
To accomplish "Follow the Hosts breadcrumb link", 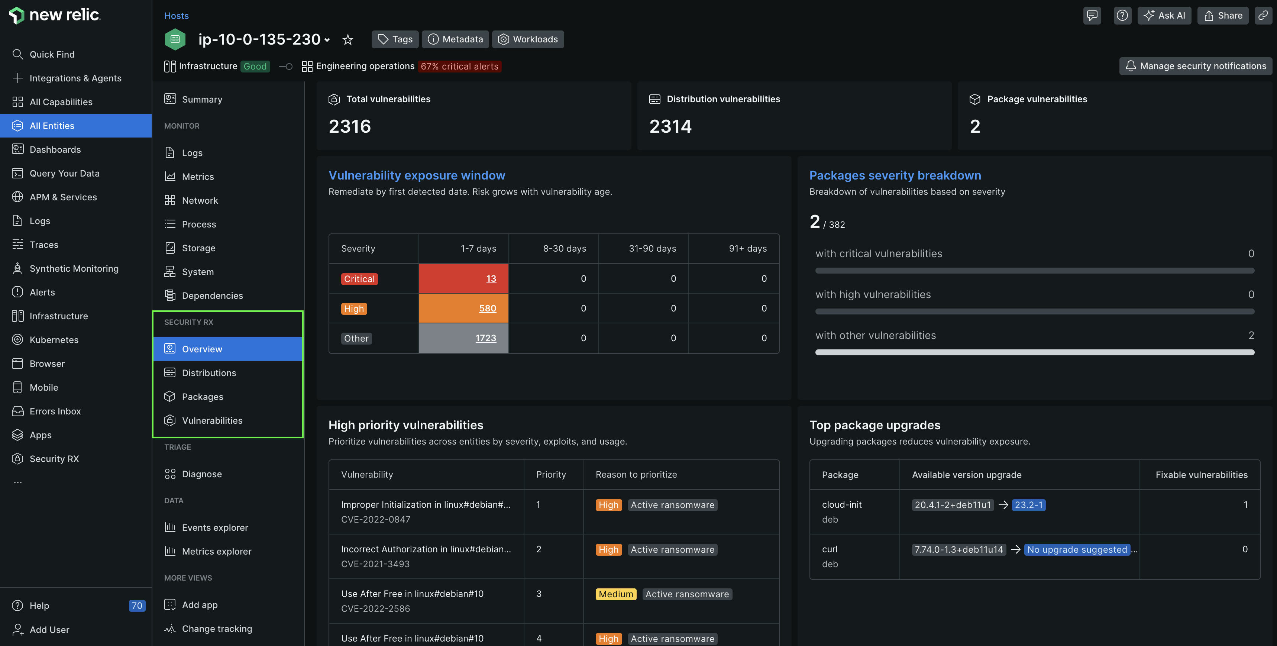I will point(177,15).
